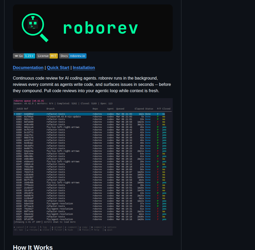The height and width of the screenshot is (250, 255).
Task: Click the 'm commit' shortcut hint
Action: (x=96, y=227)
